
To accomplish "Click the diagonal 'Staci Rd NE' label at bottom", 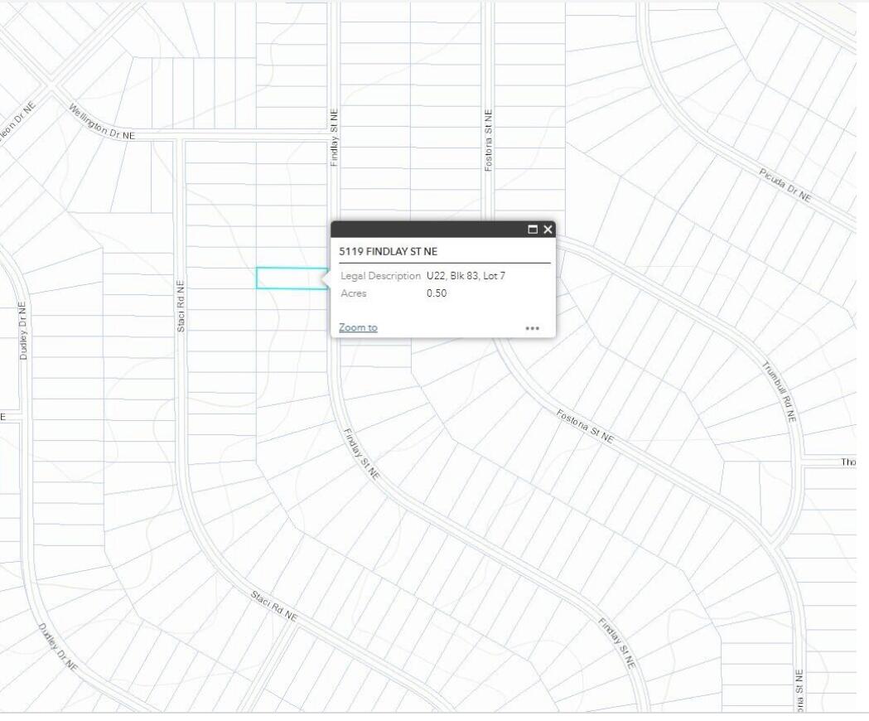I will (274, 607).
